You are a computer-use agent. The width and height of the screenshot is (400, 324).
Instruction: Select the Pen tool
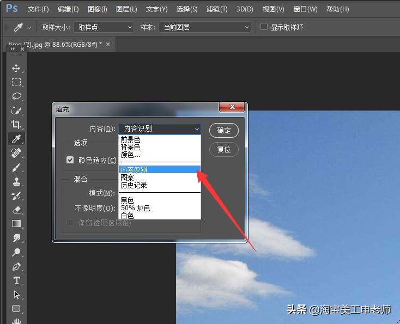click(16, 266)
